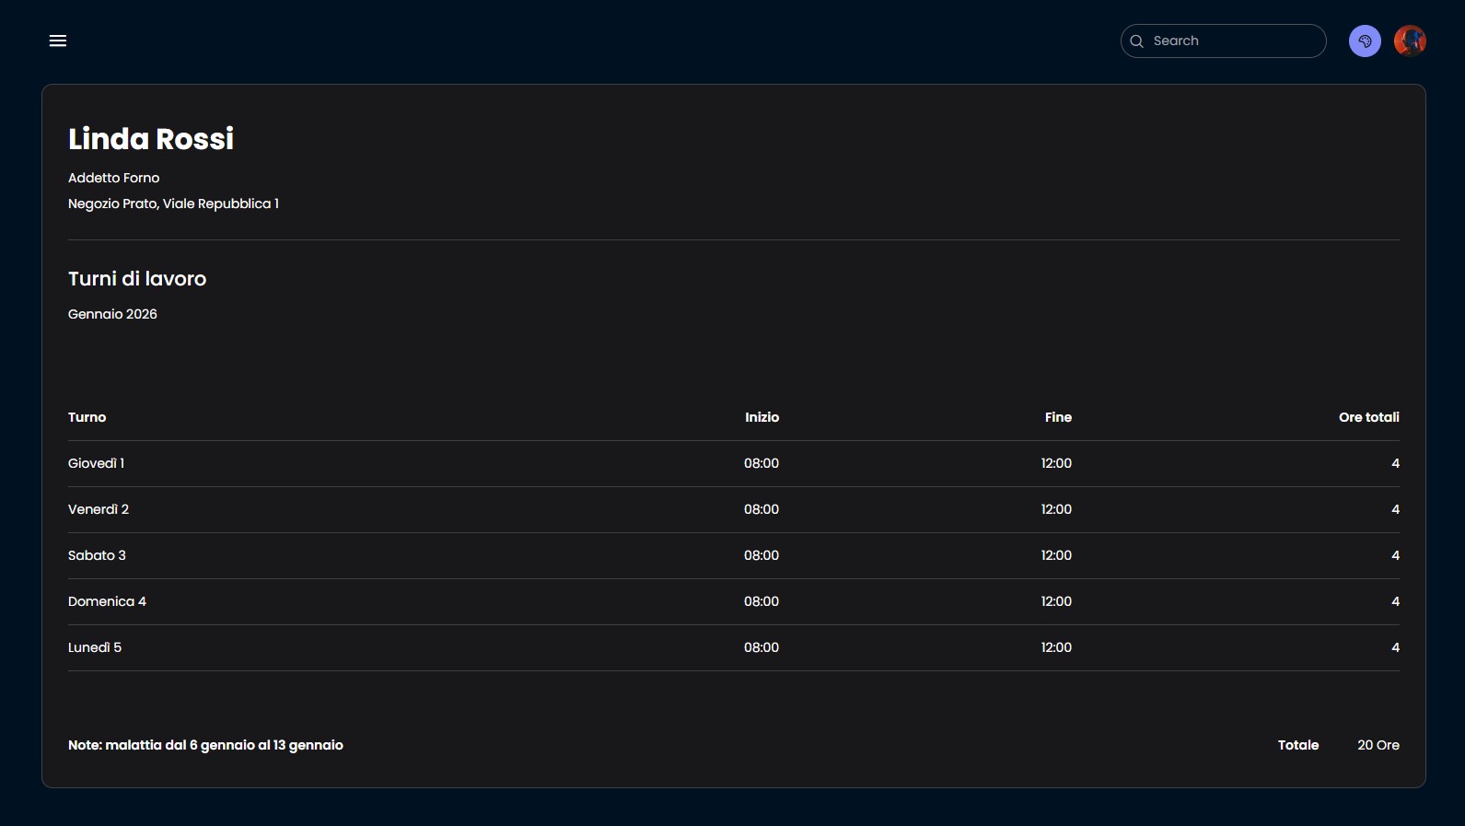This screenshot has height=826, width=1465.
Task: Open the user profile avatar
Action: click(1409, 41)
